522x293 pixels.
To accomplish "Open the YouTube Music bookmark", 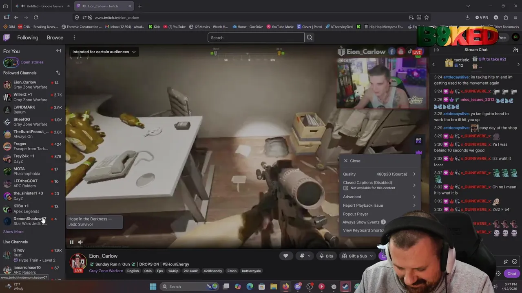I will (280, 27).
